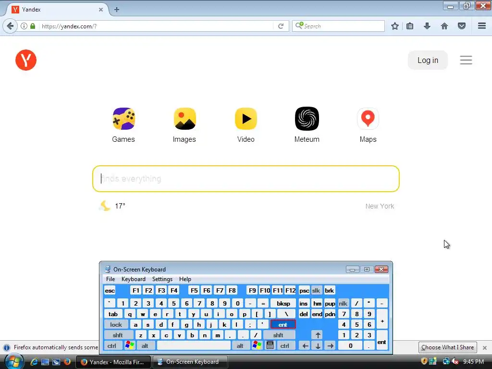Bookmark this page with the star icon

[x=395, y=26]
